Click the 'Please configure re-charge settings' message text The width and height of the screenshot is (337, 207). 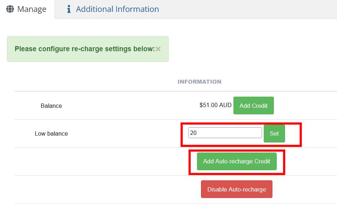click(84, 49)
